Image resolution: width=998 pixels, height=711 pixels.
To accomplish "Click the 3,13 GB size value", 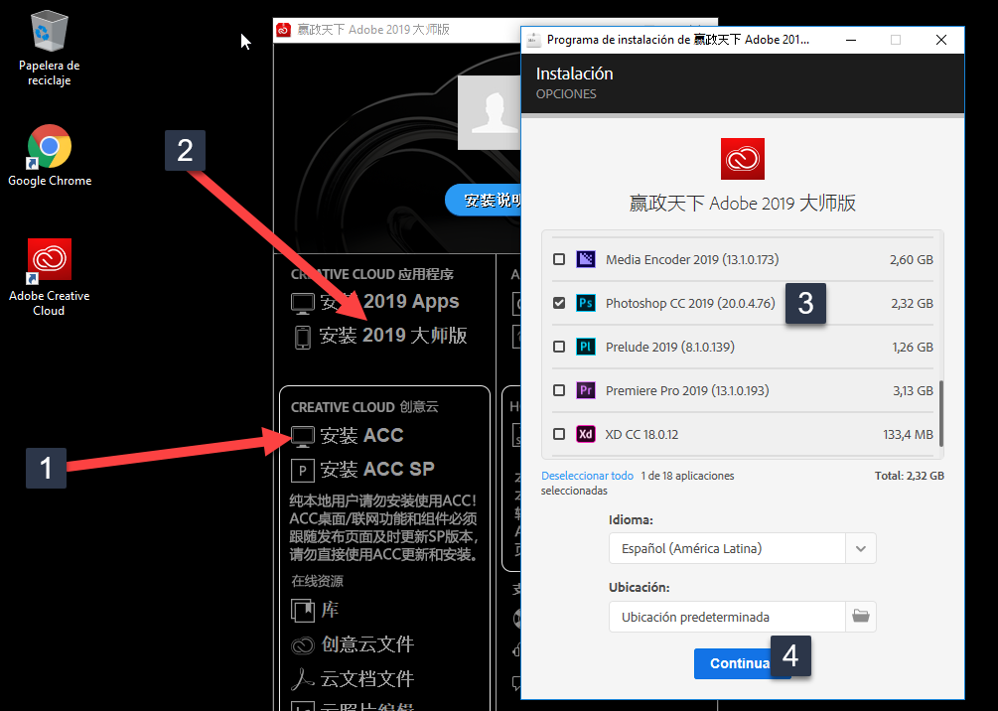I will 913,391.
